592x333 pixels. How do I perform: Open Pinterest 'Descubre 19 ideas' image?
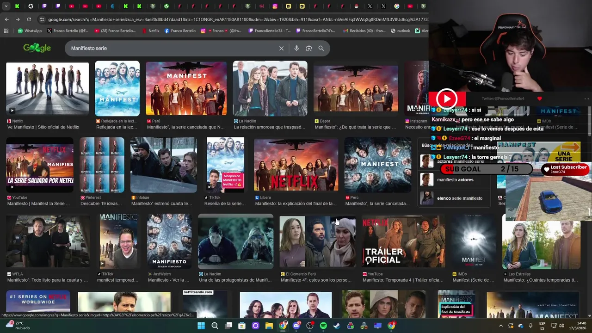pos(102,165)
